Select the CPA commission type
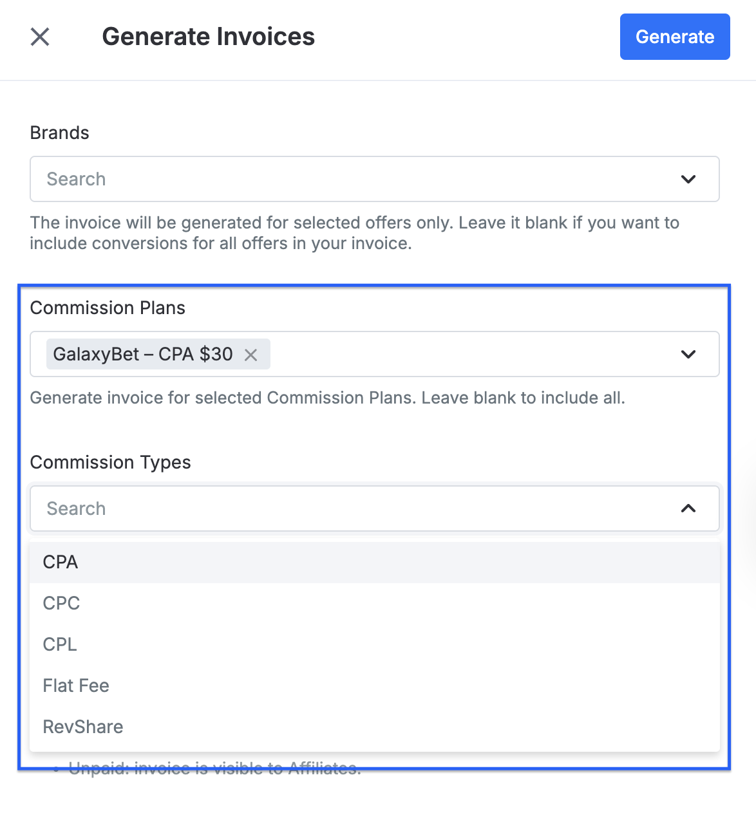 375,562
